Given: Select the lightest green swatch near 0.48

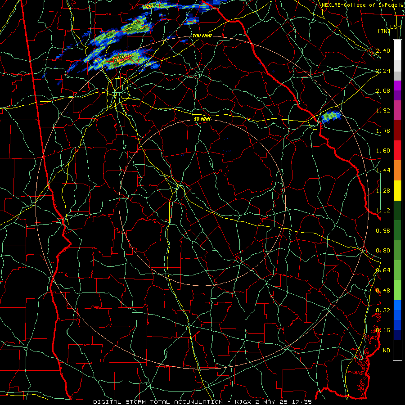Looking at the screenshot, I should (x=397, y=290).
